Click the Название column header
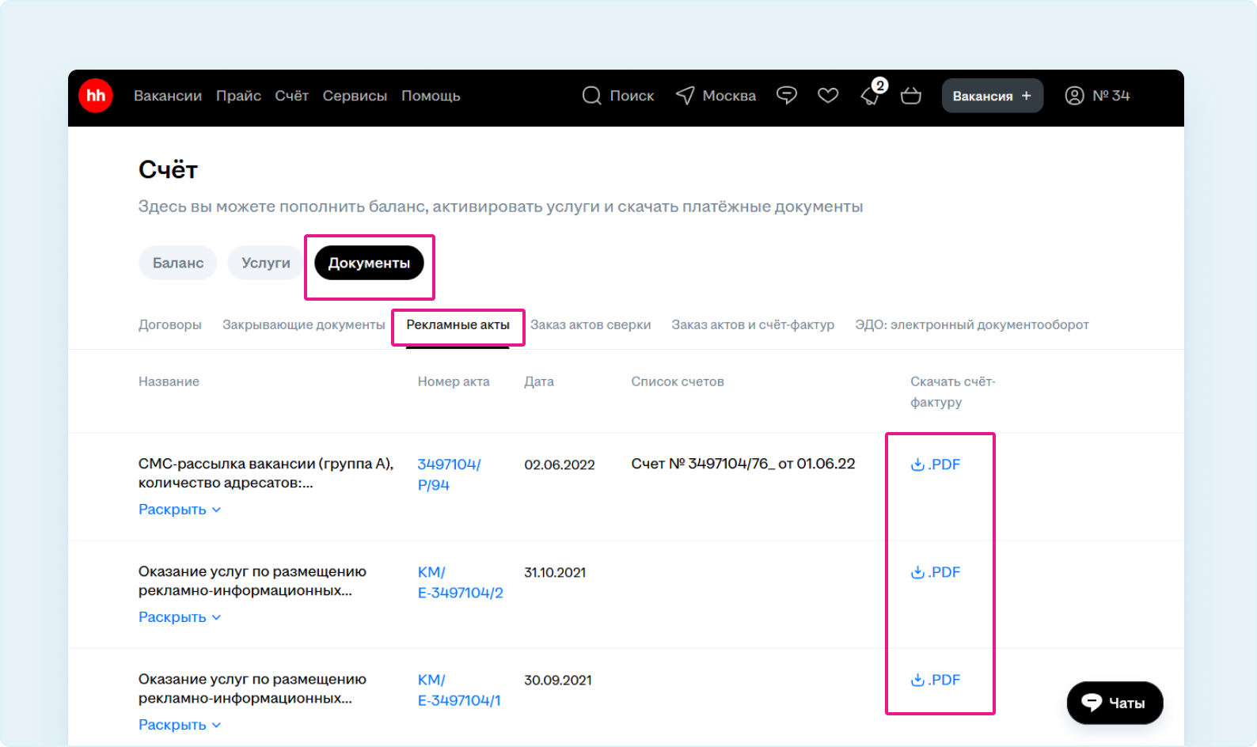The height and width of the screenshot is (747, 1257). [x=169, y=381]
